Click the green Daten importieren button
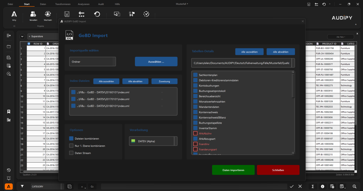The image size is (363, 191). pyautogui.click(x=233, y=170)
